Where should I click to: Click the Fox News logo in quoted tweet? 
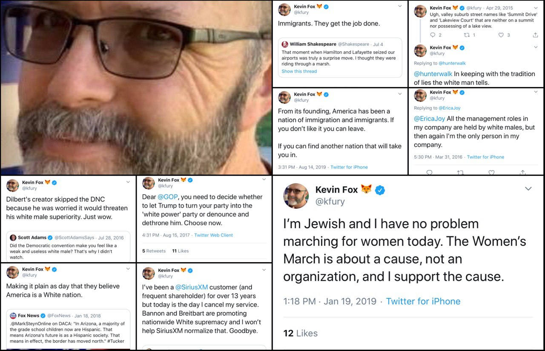pyautogui.click(x=13, y=316)
